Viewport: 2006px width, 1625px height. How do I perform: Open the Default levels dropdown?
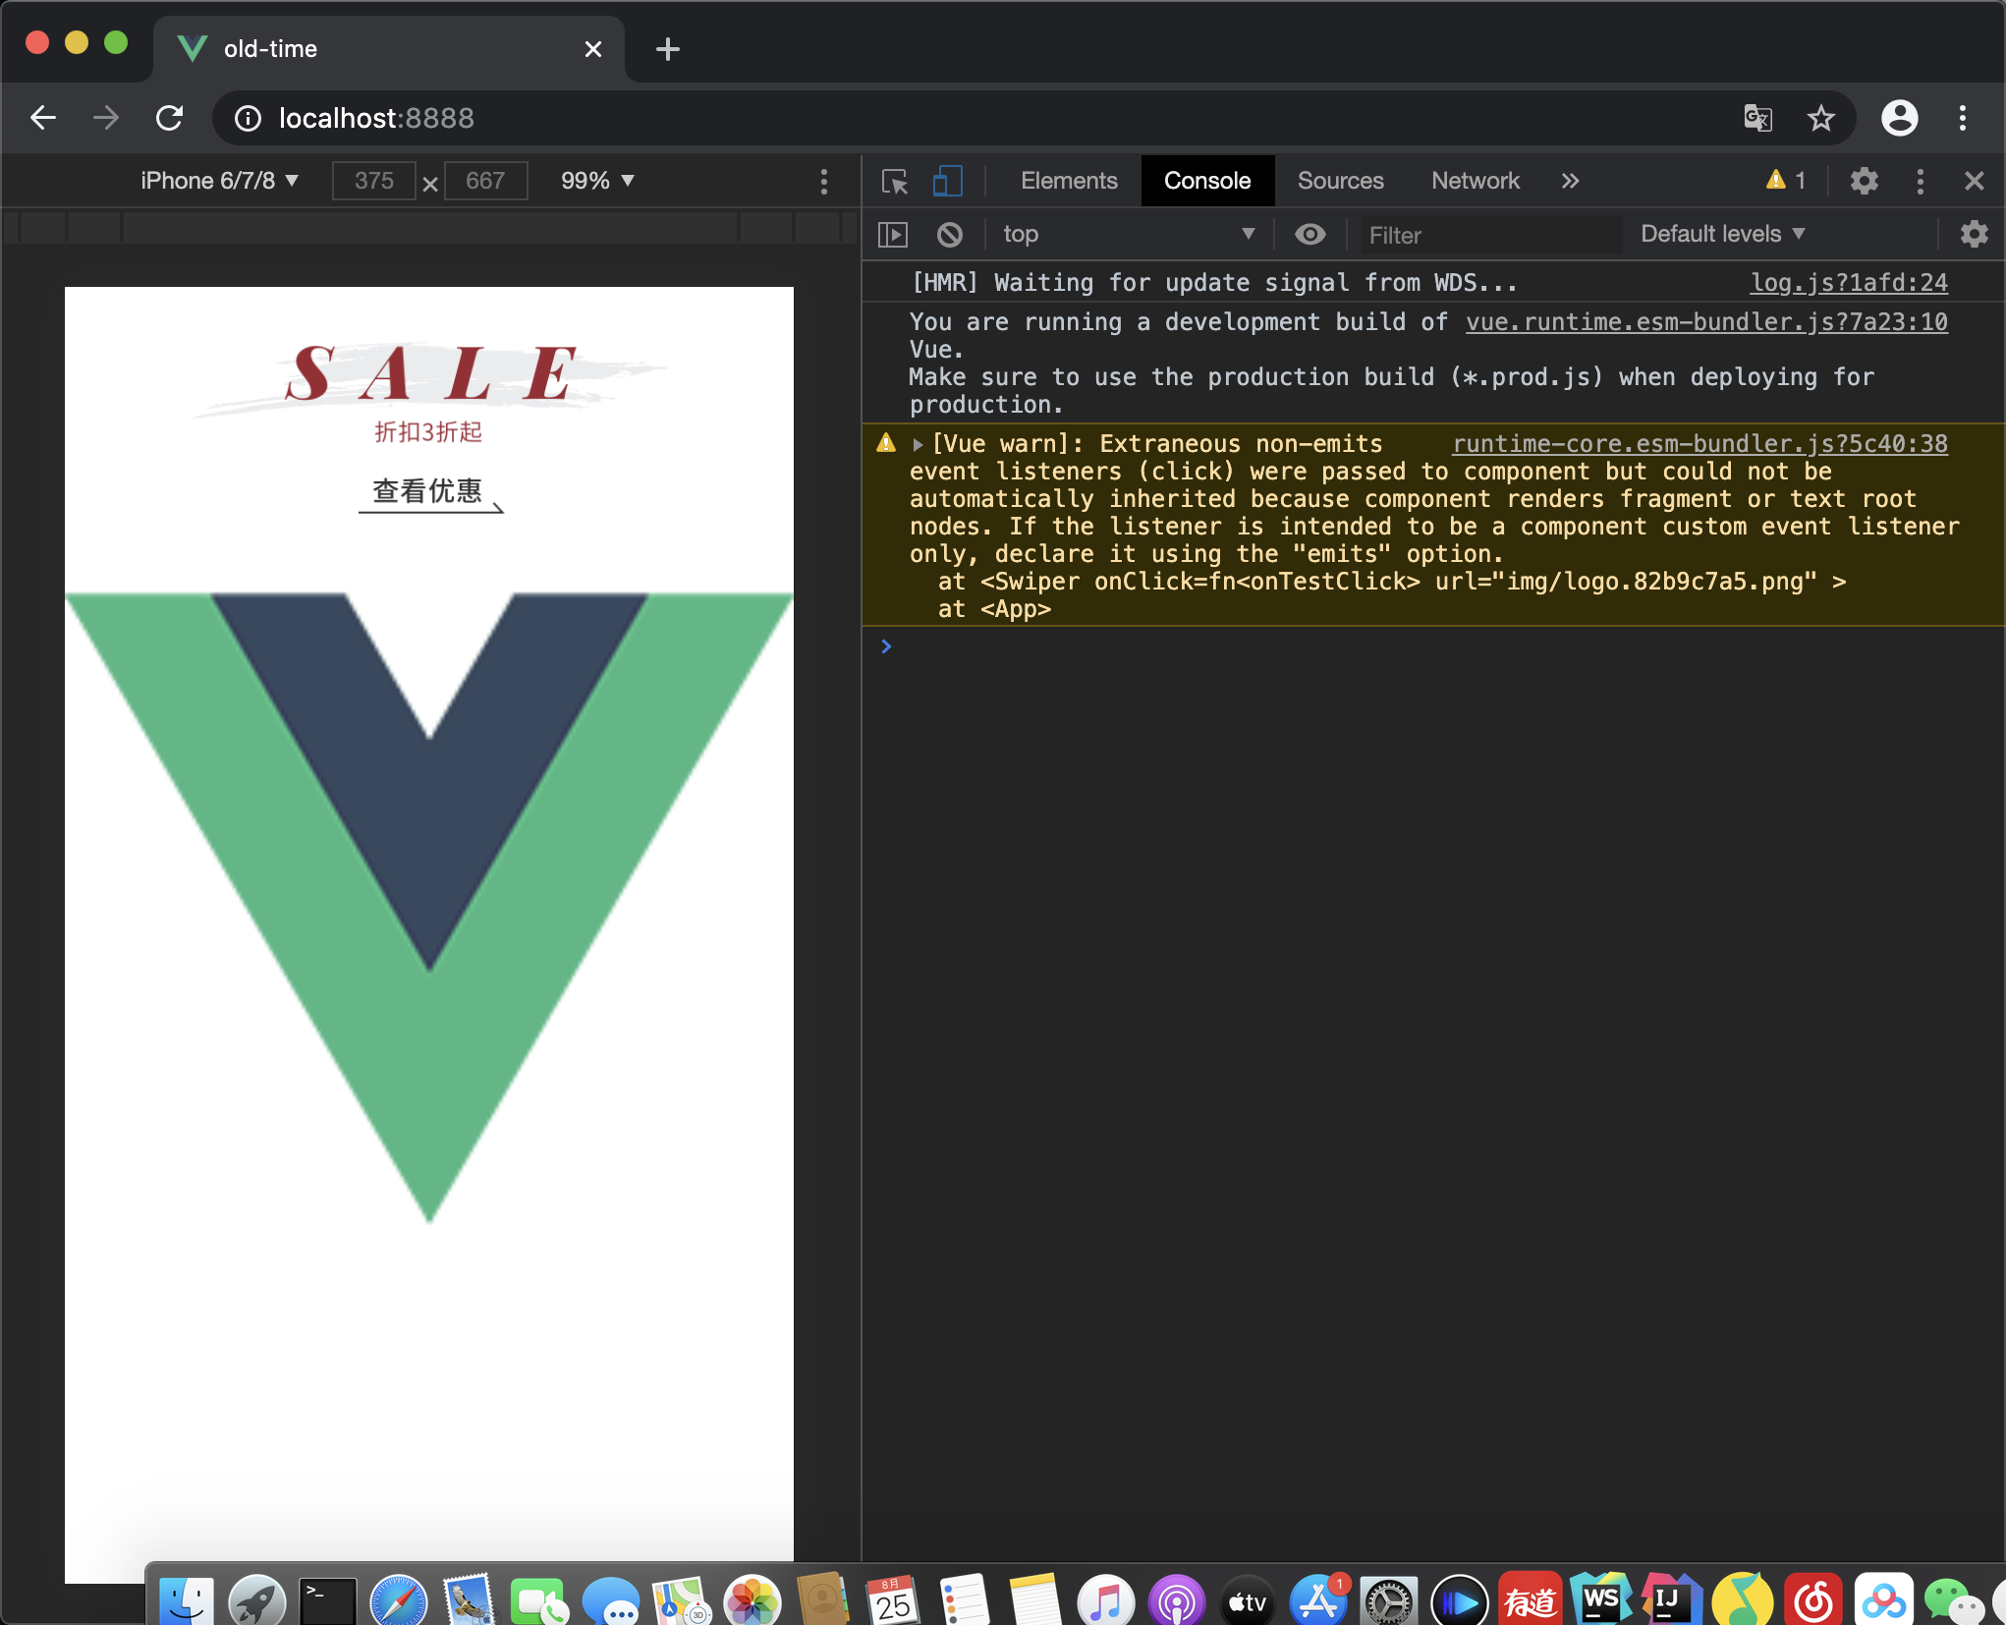point(1723,235)
